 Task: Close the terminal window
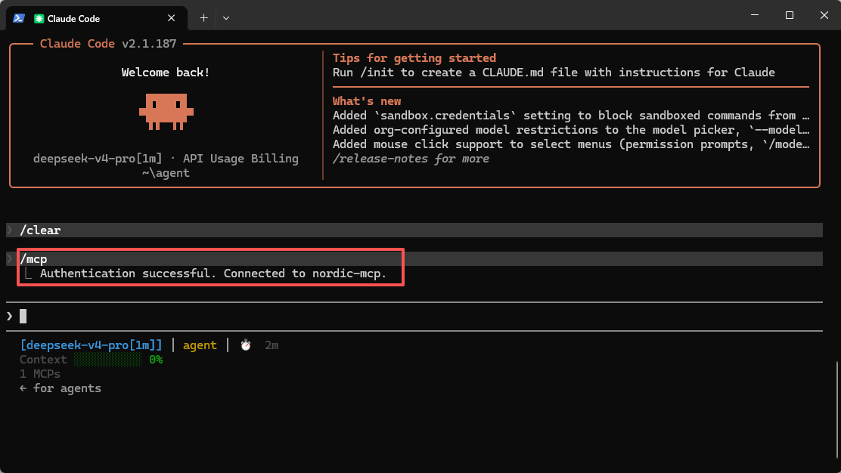tap(824, 15)
